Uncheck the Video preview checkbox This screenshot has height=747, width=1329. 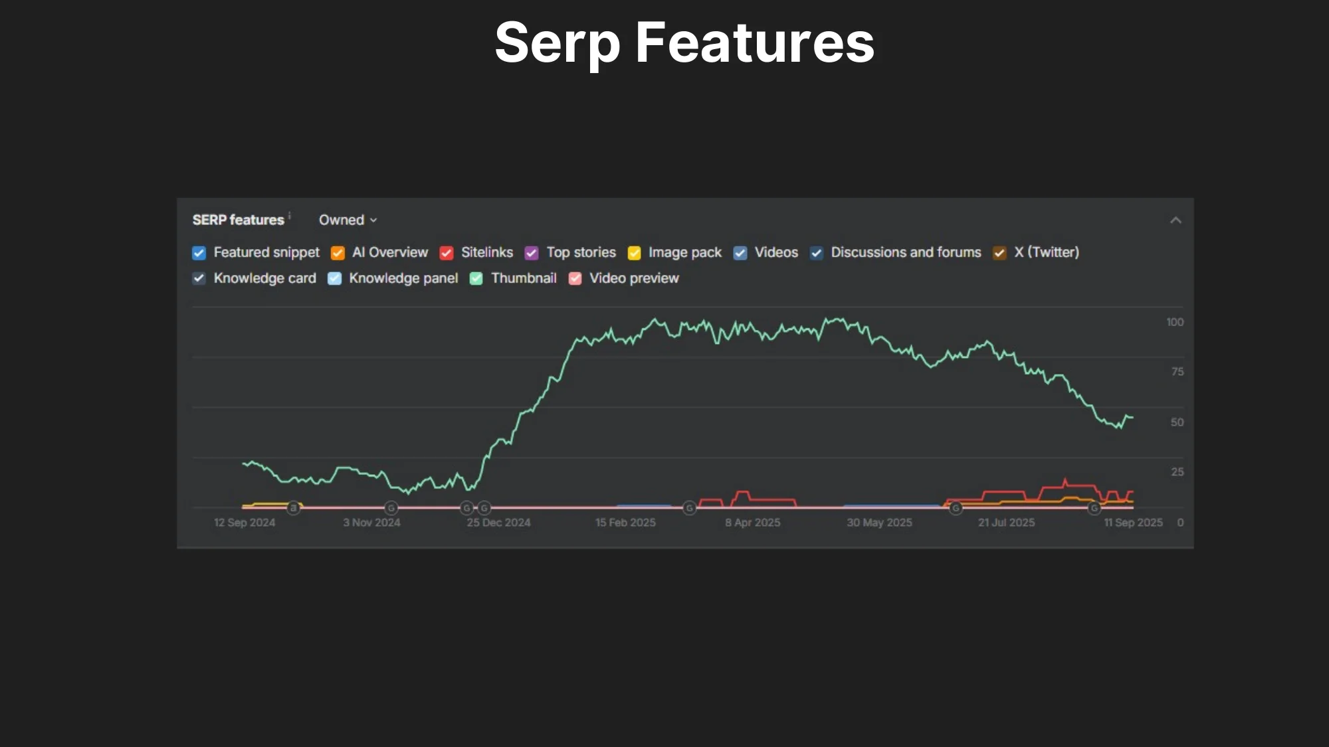point(575,279)
